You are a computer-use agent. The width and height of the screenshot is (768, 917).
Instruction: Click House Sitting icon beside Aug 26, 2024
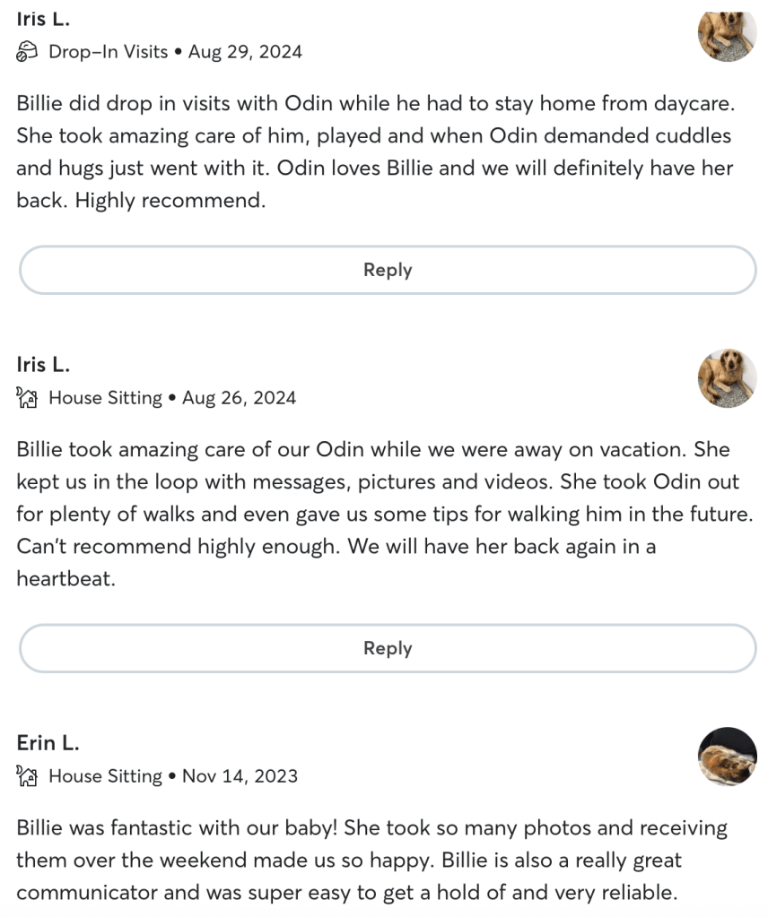[27, 398]
